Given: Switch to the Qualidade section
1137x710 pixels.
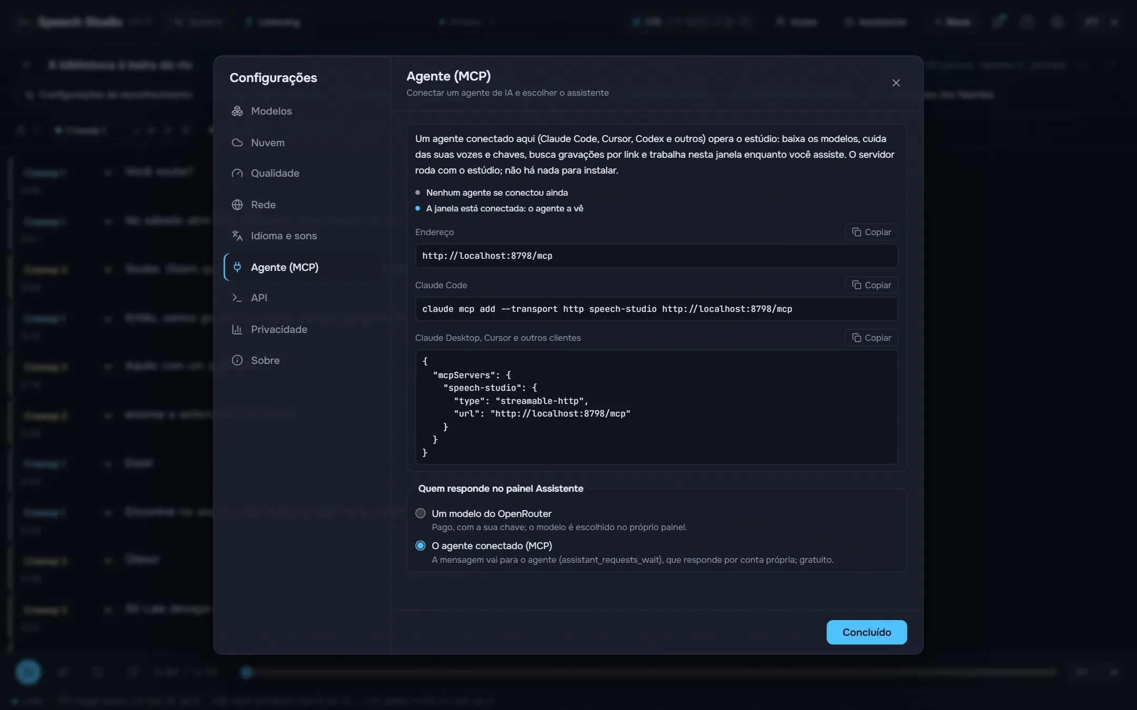Looking at the screenshot, I should tap(302, 173).
